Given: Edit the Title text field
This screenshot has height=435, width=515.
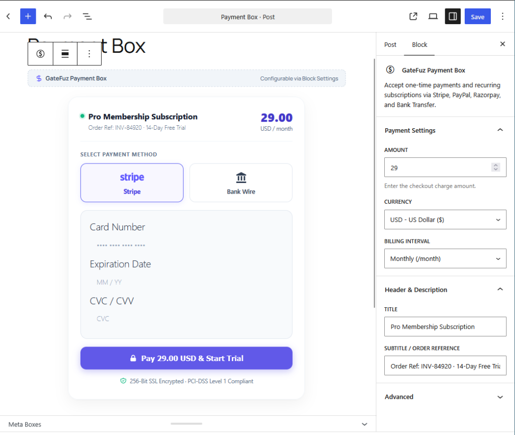Looking at the screenshot, I should [445, 327].
